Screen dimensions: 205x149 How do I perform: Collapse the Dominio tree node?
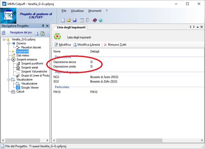pyautogui.click(x=9, y=43)
